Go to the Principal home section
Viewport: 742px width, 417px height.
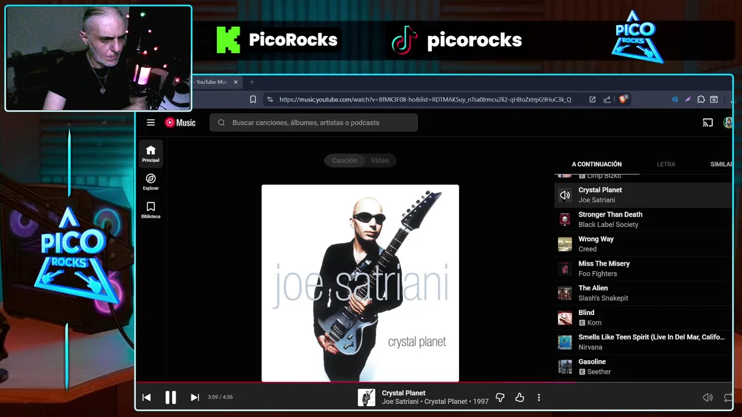click(x=151, y=153)
